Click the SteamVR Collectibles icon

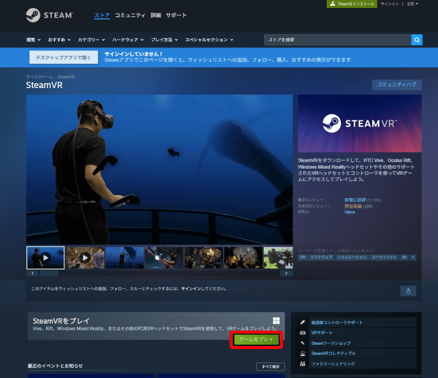(x=302, y=353)
